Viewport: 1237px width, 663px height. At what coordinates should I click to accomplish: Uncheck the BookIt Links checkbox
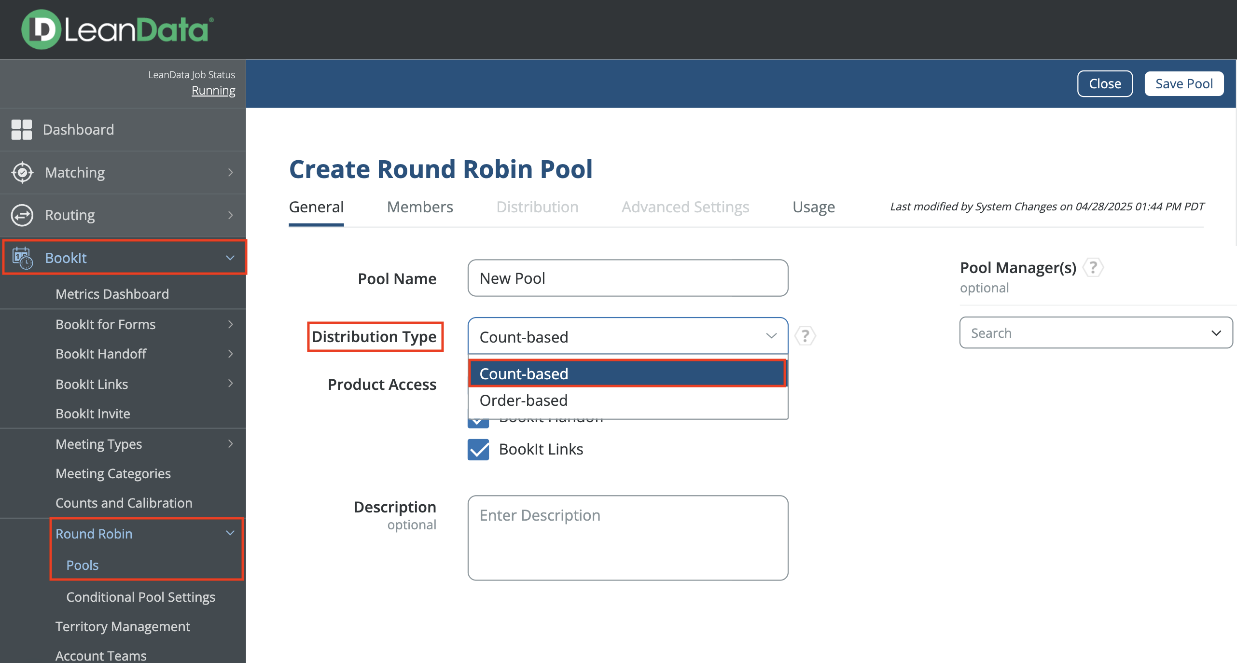tap(478, 449)
